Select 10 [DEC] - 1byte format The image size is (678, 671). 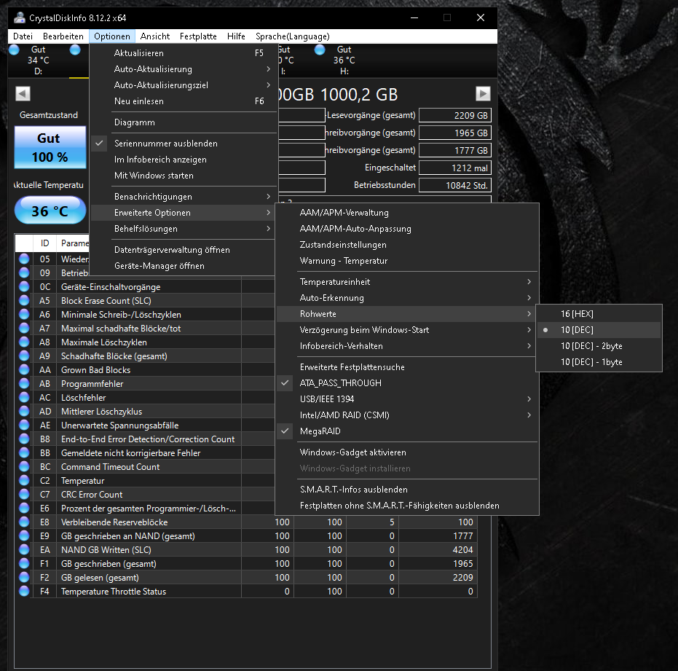coord(599,361)
